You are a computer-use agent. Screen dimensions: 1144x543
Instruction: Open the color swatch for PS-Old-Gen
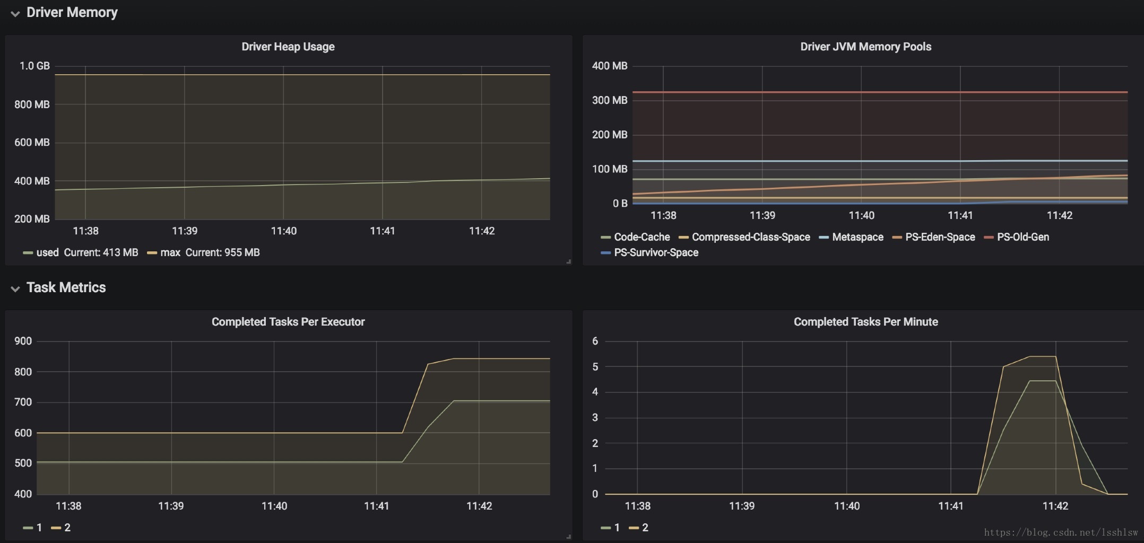click(x=989, y=238)
